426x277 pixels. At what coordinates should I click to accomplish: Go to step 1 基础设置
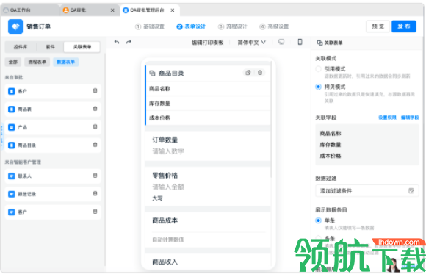click(x=150, y=26)
